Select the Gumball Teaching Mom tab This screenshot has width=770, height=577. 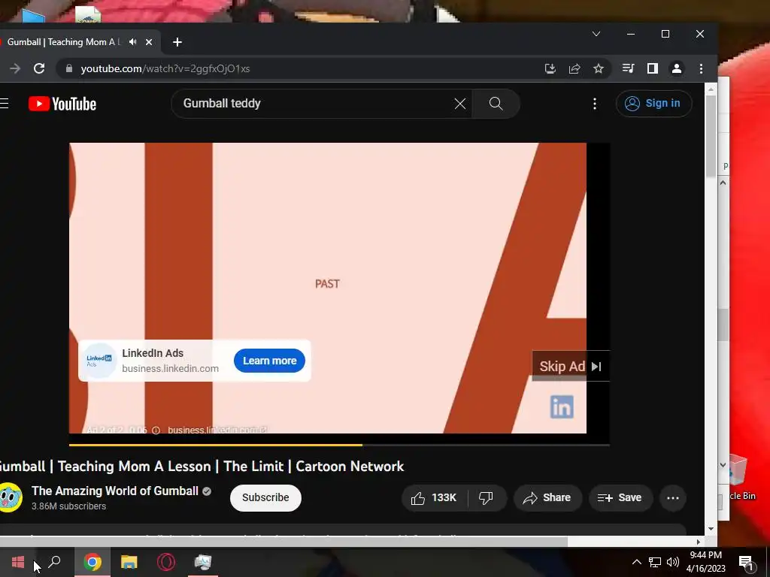(x=63, y=42)
